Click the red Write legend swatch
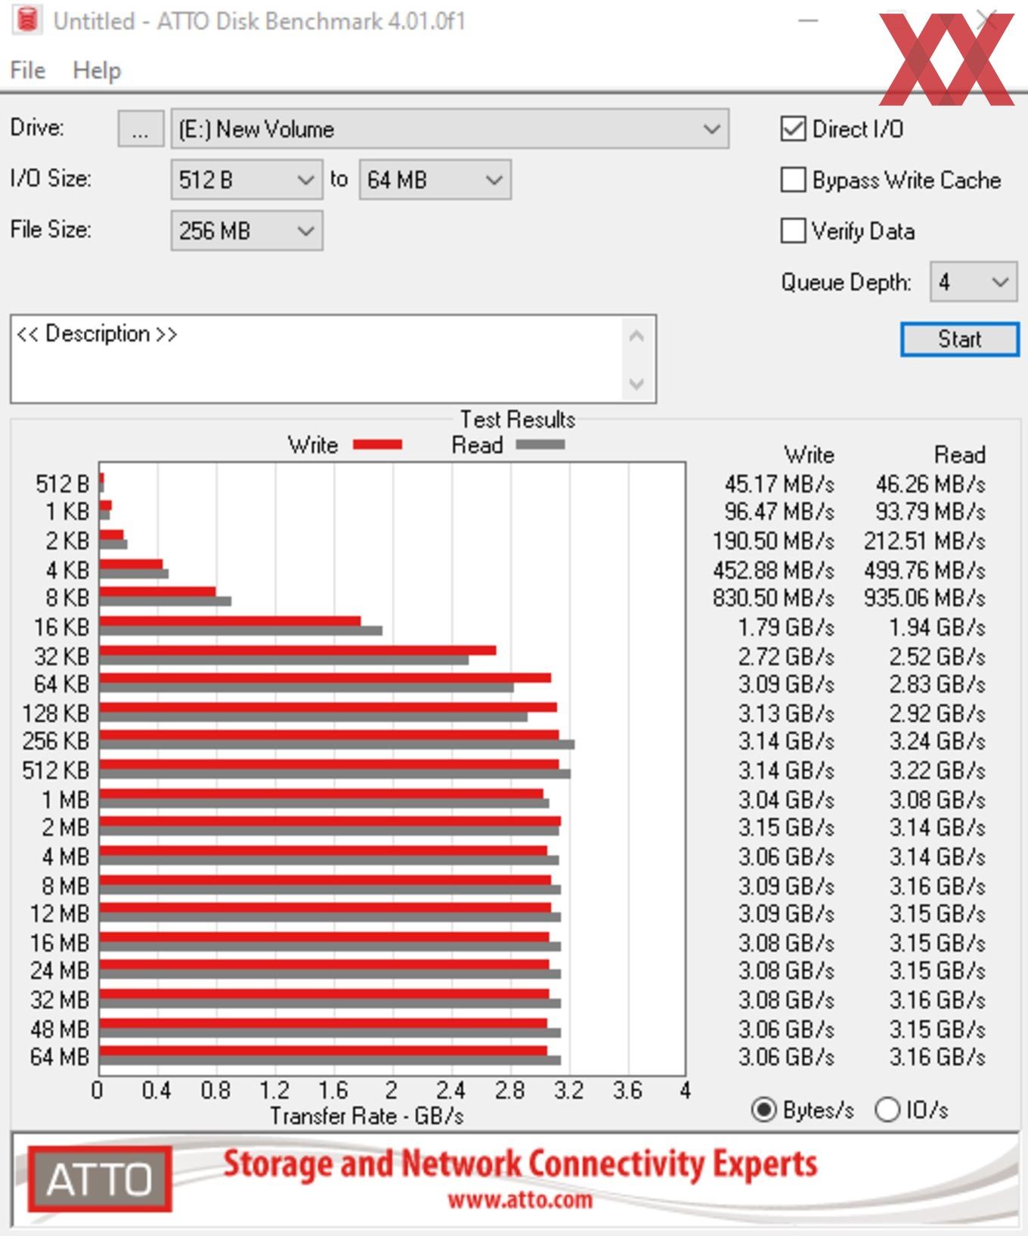 click(377, 445)
